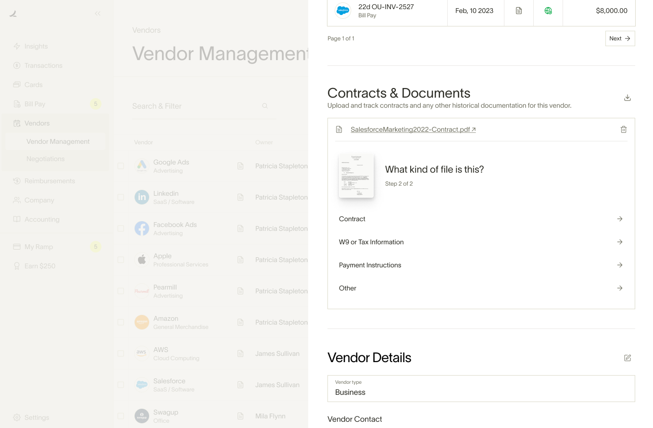Click the Linkedin vendor logo
This screenshot has width=653, height=428.
pos(142,197)
